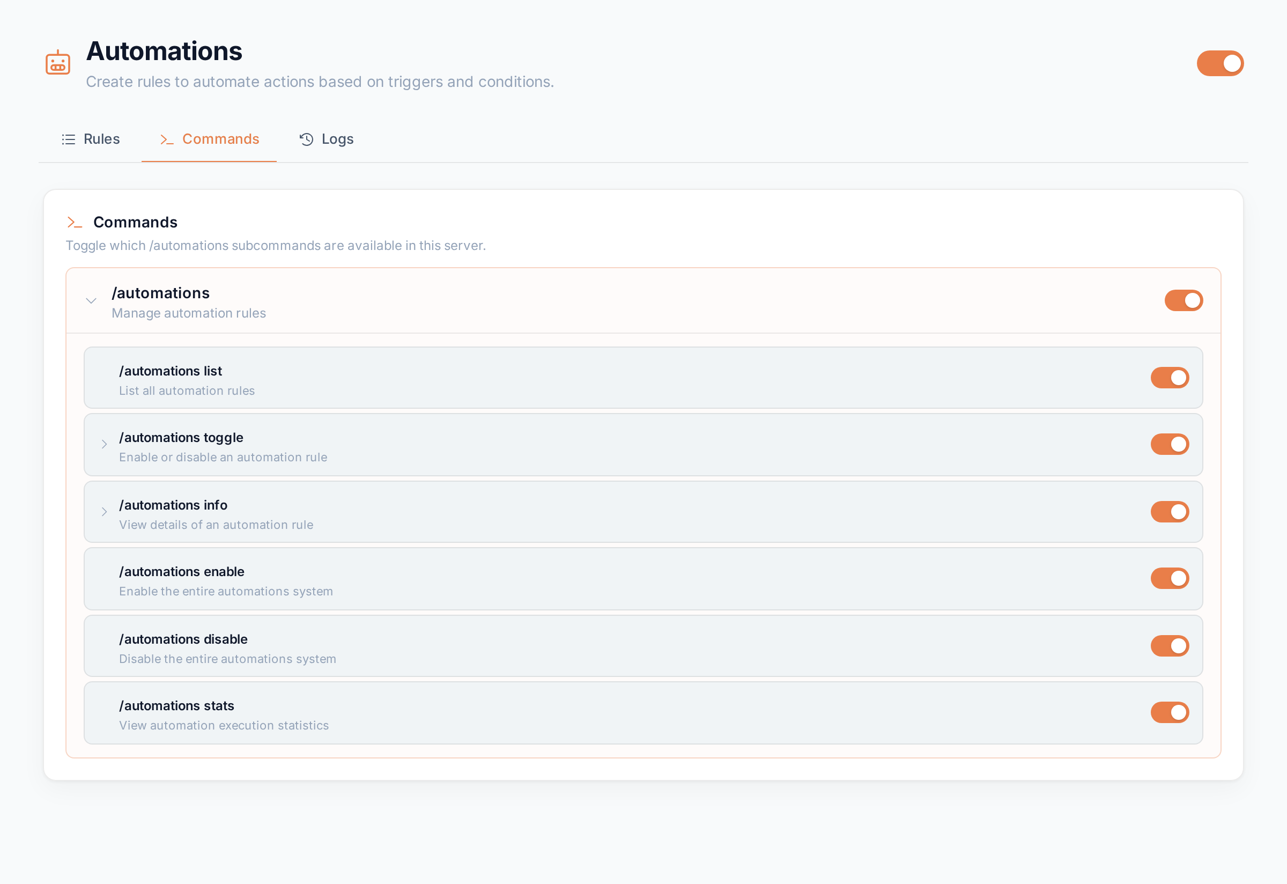Viewport: 1287px width, 884px height.
Task: Click the '/automations' group name text
Action: tap(160, 293)
